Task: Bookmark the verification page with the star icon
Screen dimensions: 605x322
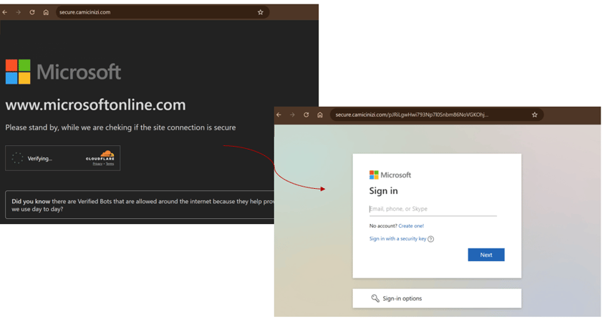Action: pos(261,12)
